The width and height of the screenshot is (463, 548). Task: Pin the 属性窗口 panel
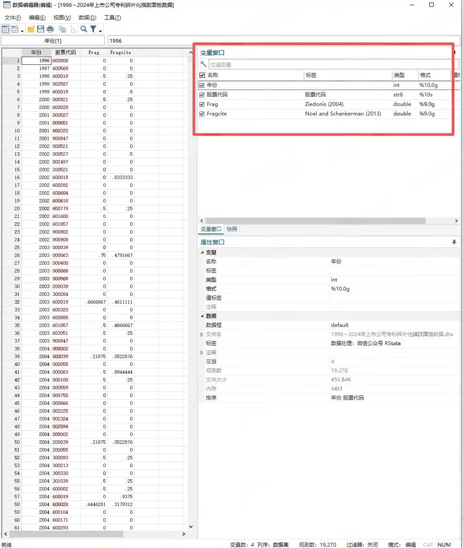click(x=454, y=242)
